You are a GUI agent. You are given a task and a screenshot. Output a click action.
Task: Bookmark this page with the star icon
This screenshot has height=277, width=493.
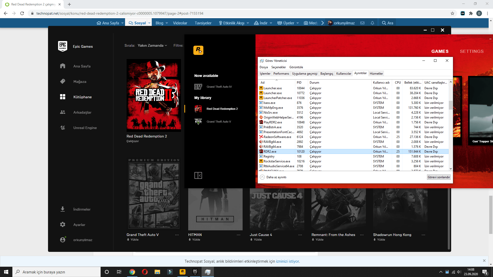[452, 13]
